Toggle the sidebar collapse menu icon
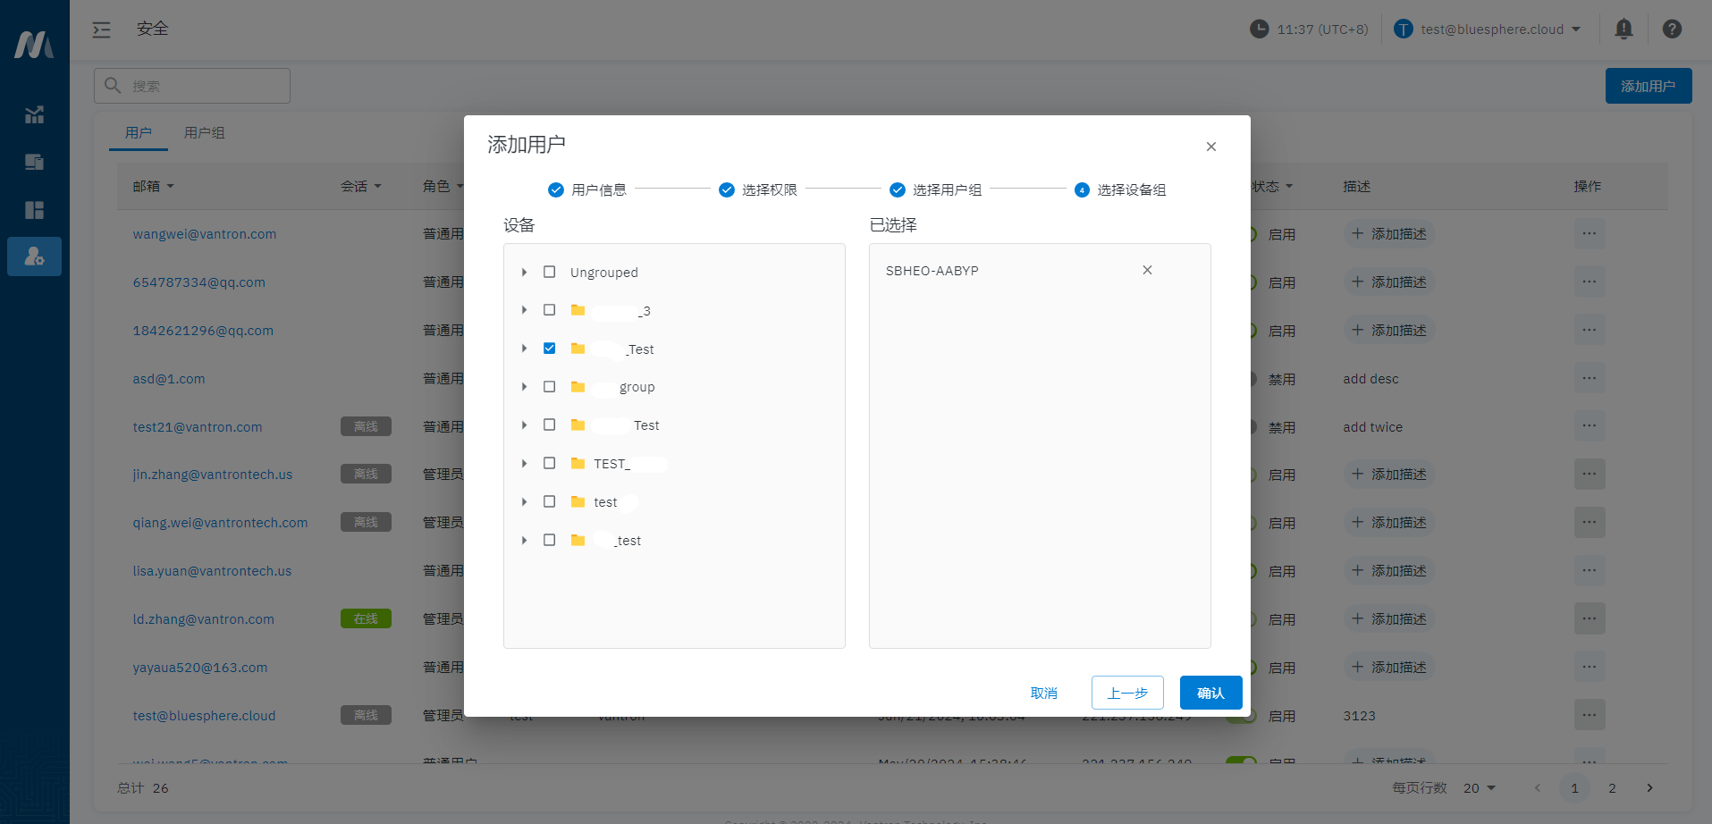 pos(102,29)
